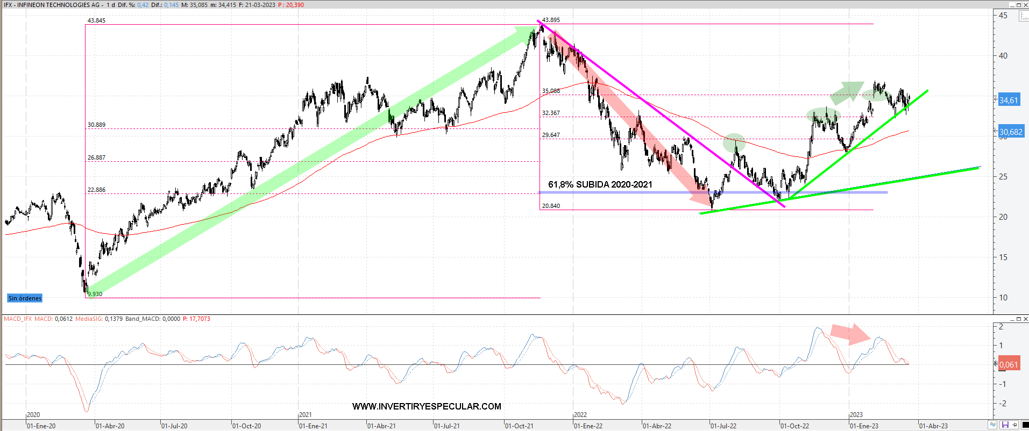The height and width of the screenshot is (431, 1029).
Task: Click the blue 34,61 current price tag
Action: pos(1009,100)
